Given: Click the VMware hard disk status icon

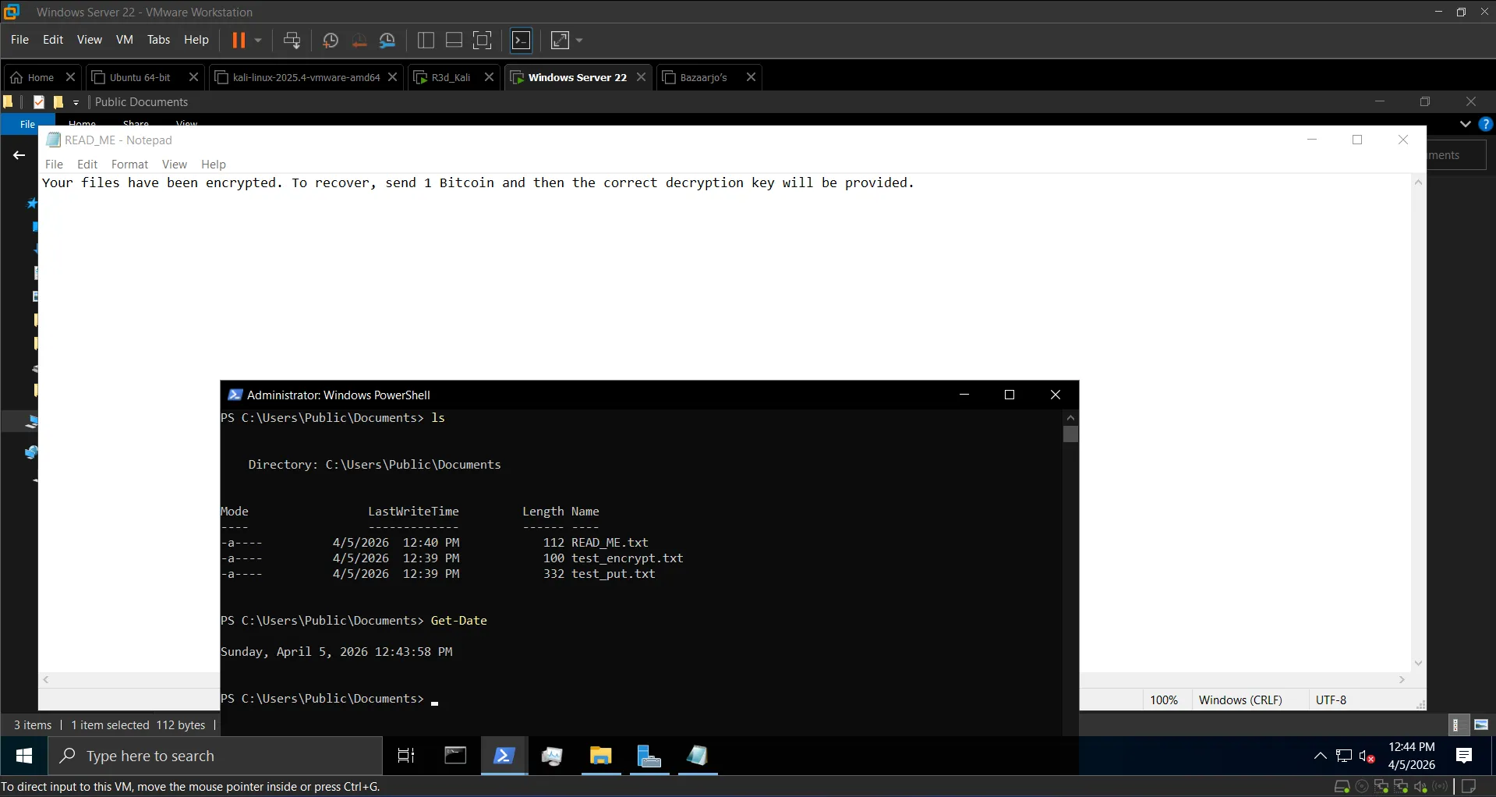Looking at the screenshot, I should 1342,787.
